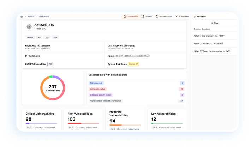Open the AI Chat tab
Viewport: 250px width, 147px height.
coord(214,23)
